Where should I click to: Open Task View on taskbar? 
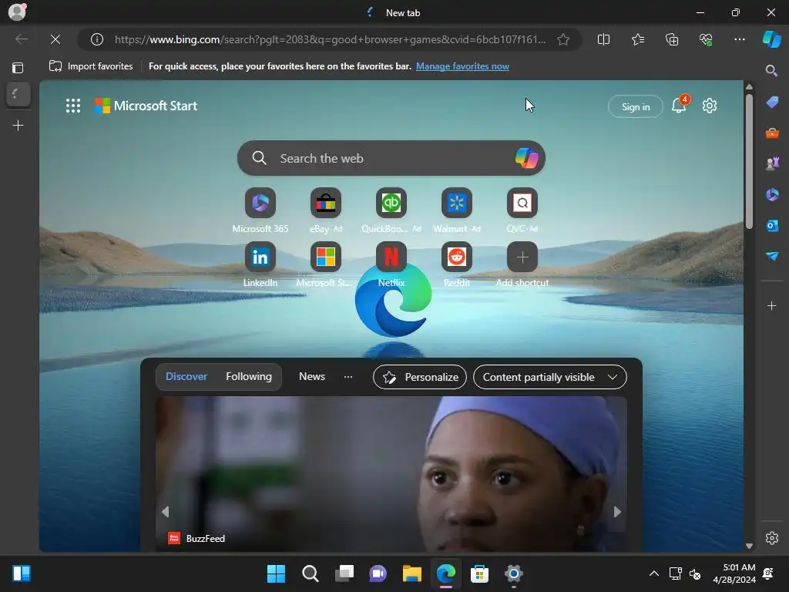pos(344,573)
